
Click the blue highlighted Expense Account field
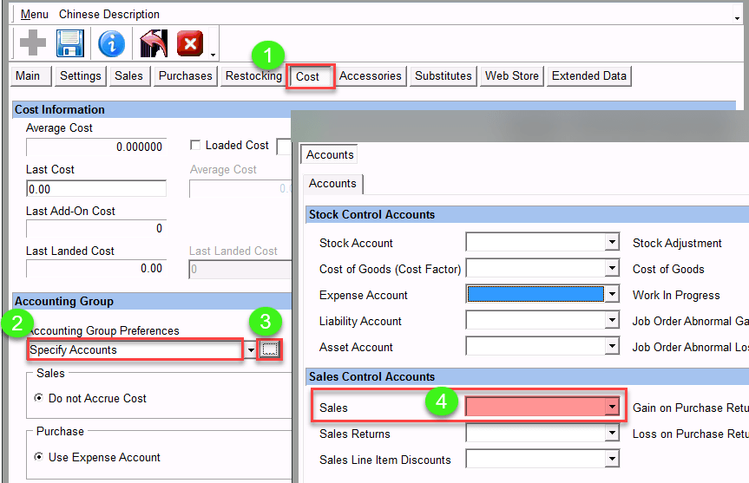point(535,295)
